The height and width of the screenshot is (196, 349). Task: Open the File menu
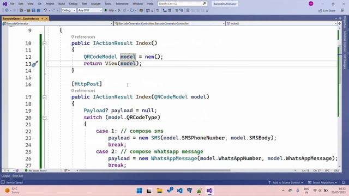click(12, 4)
